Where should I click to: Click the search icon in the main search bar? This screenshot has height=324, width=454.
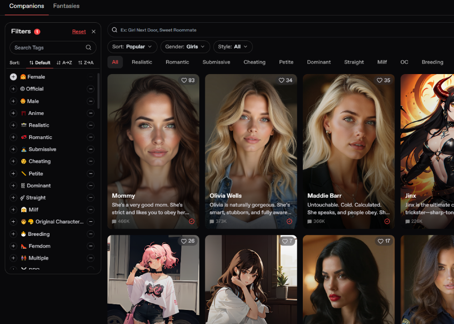pos(115,30)
